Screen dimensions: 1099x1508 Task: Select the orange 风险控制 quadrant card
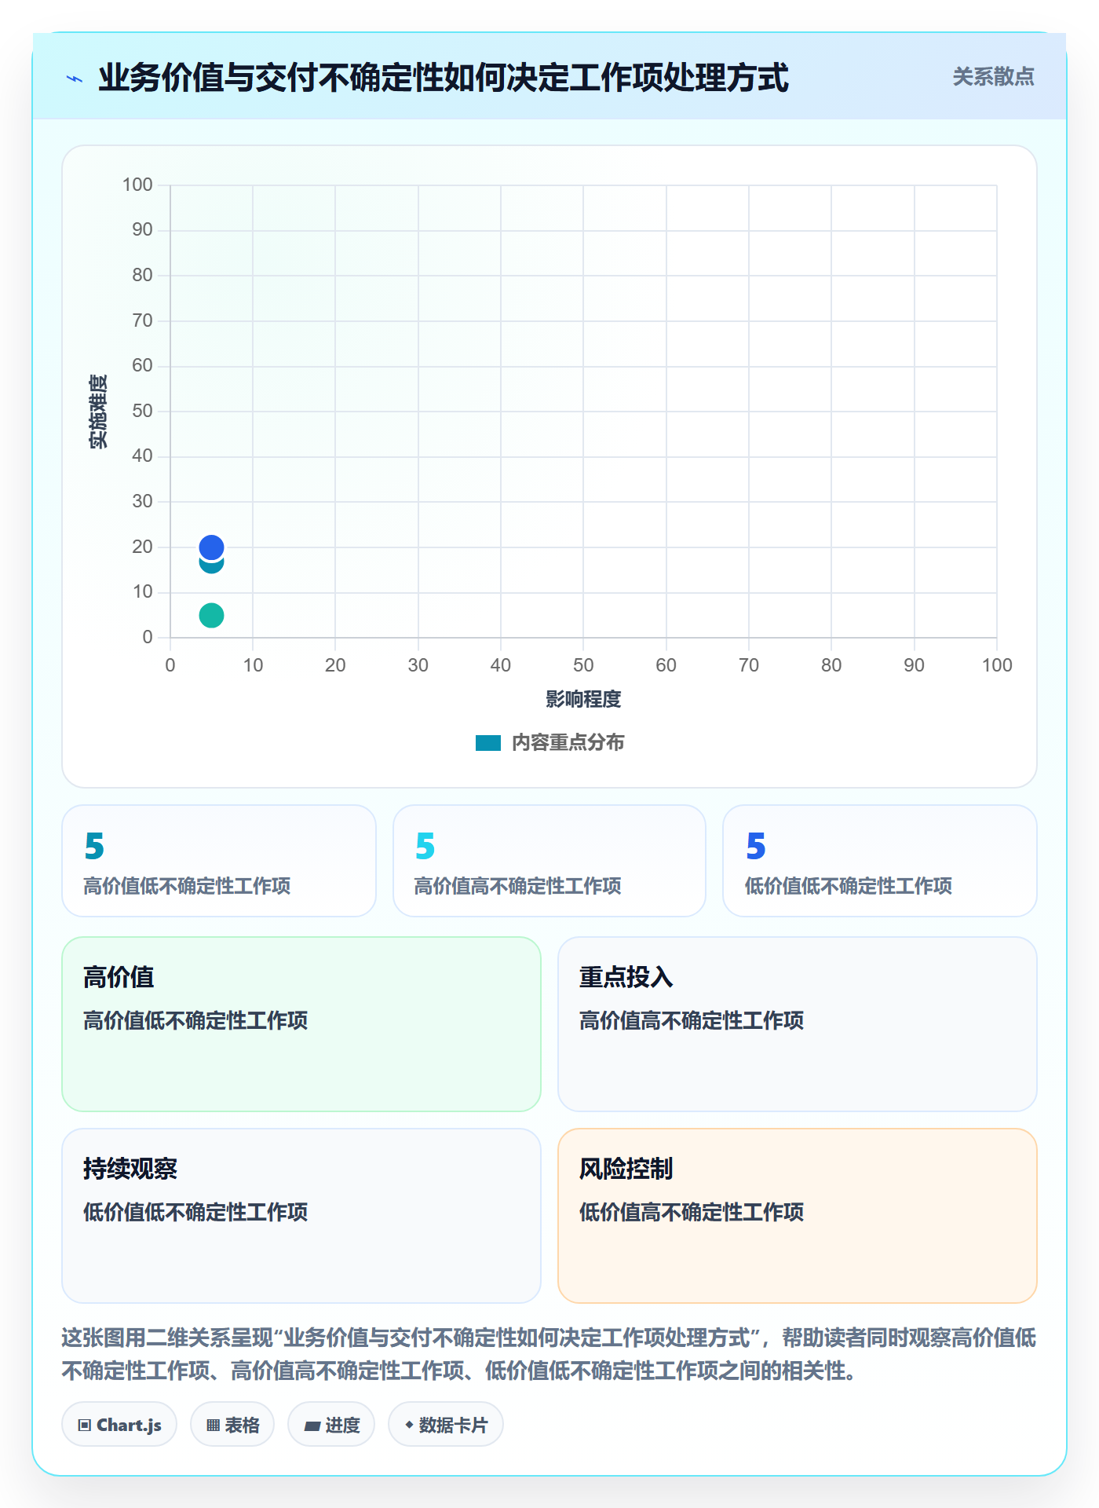[798, 1216]
